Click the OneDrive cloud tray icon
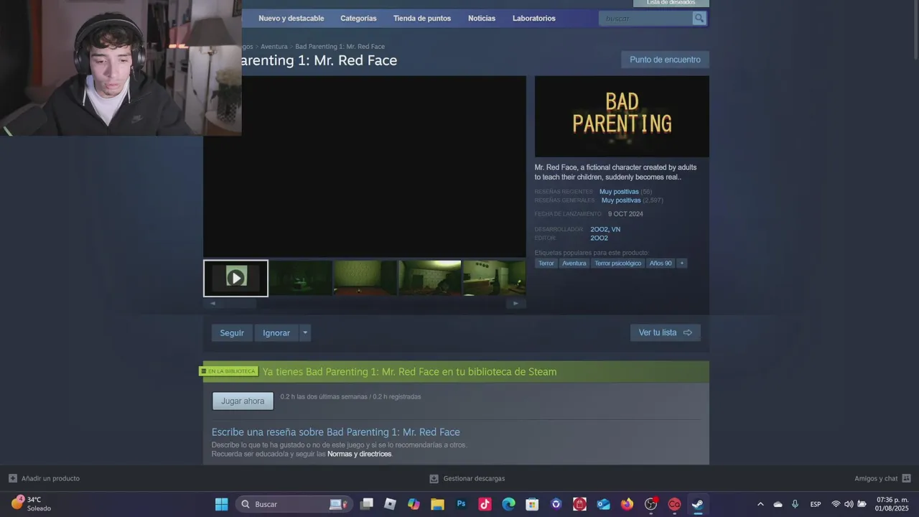The width and height of the screenshot is (919, 517). (x=778, y=504)
